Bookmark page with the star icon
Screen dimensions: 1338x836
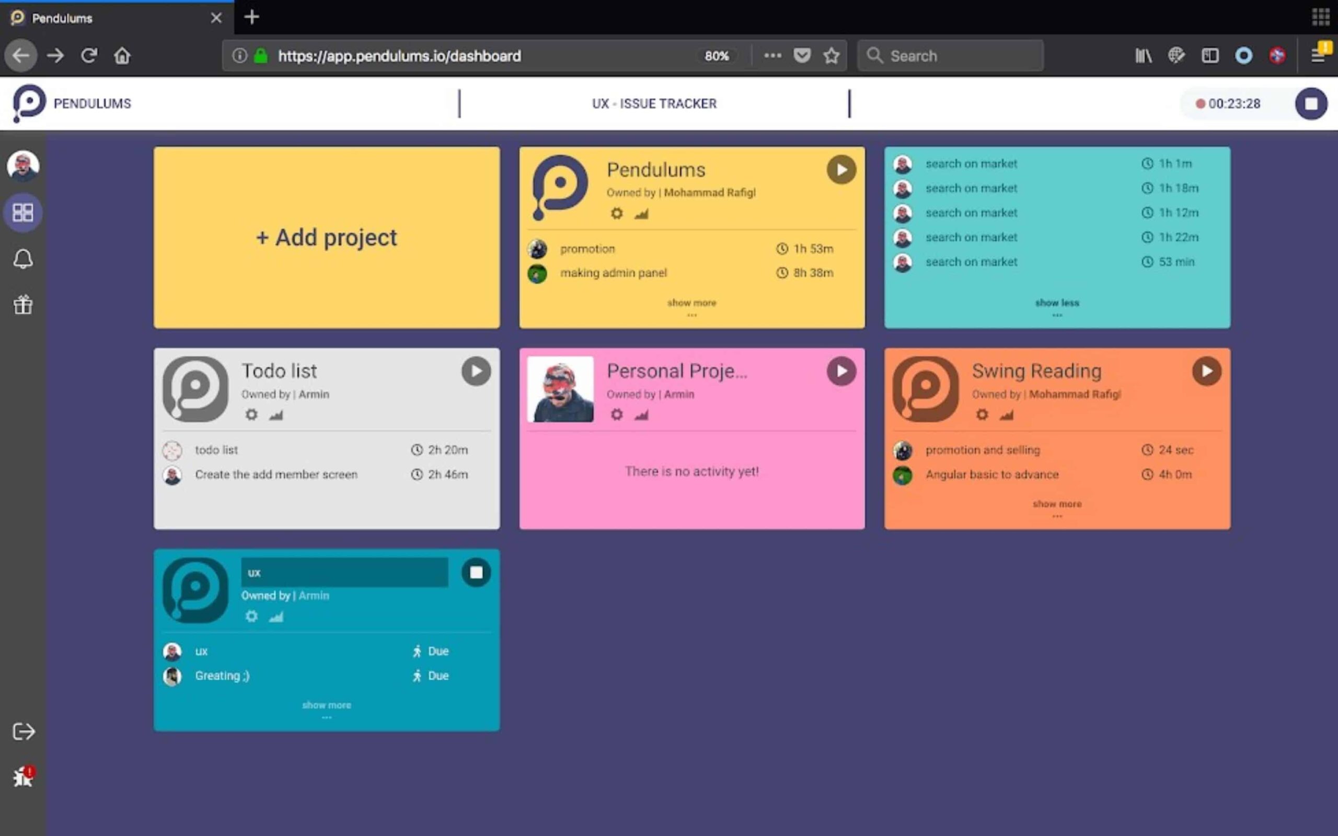(x=831, y=55)
